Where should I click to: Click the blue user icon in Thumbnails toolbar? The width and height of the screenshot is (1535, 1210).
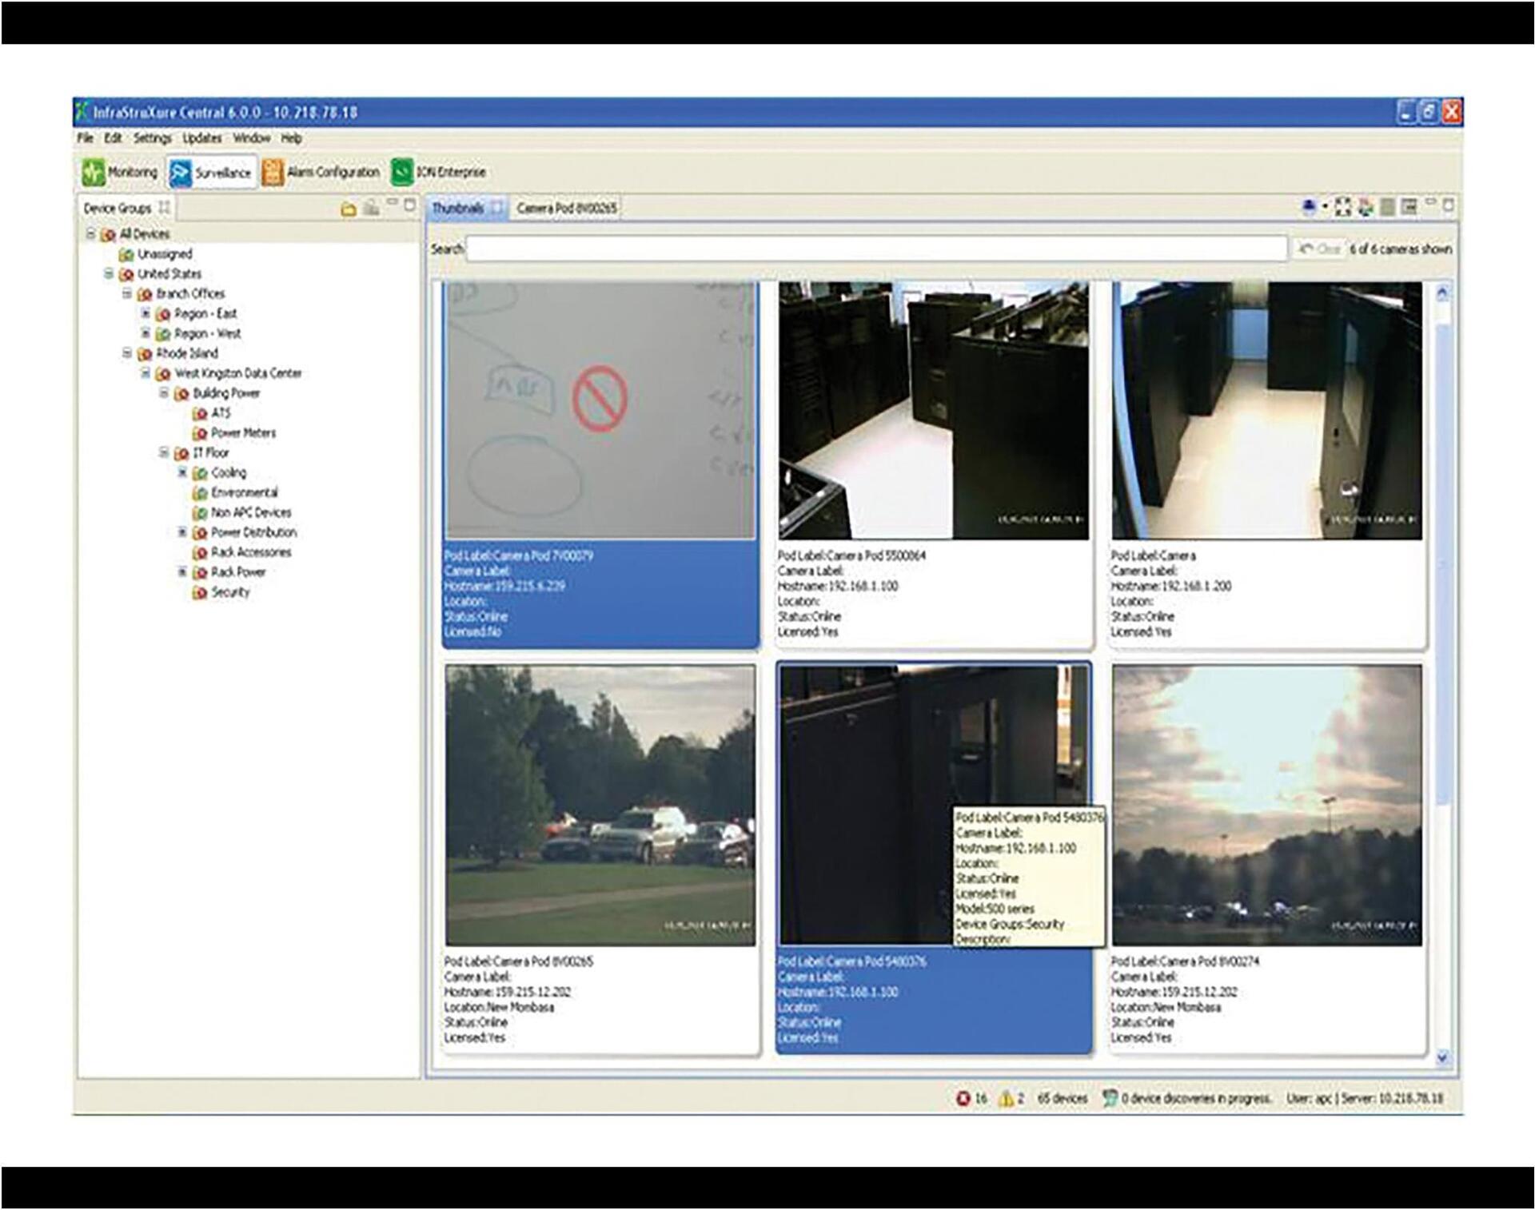(1309, 208)
